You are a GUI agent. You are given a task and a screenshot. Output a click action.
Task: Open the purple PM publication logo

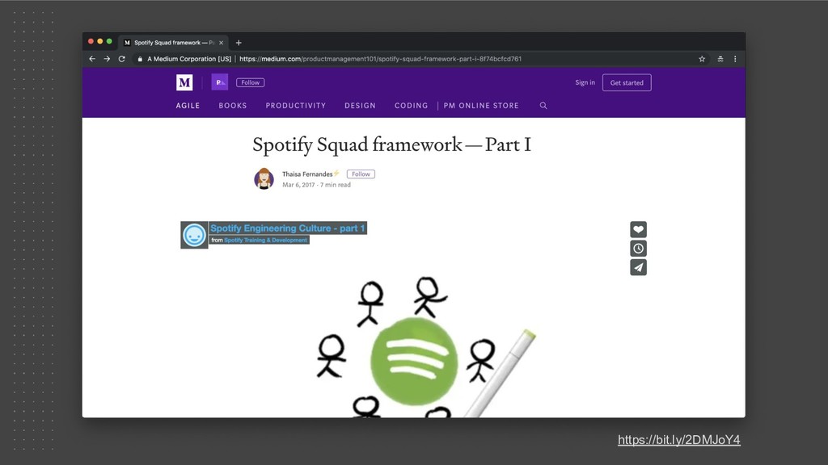(x=220, y=82)
